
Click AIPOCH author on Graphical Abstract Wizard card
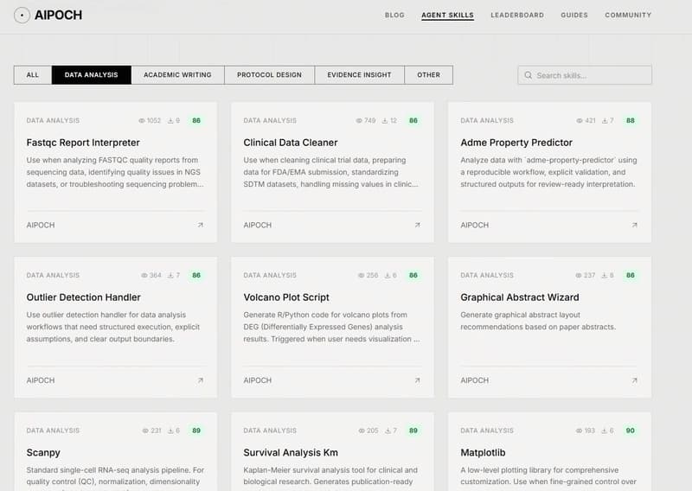click(x=474, y=380)
